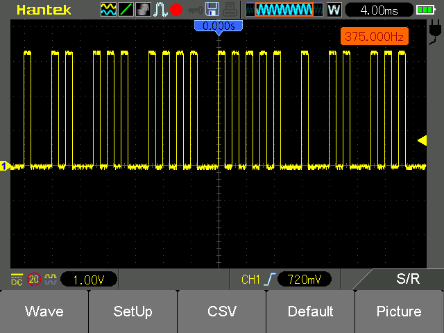Click the red circled 20 bandwidth icon
This screenshot has width=444, height=333.
tap(34, 280)
